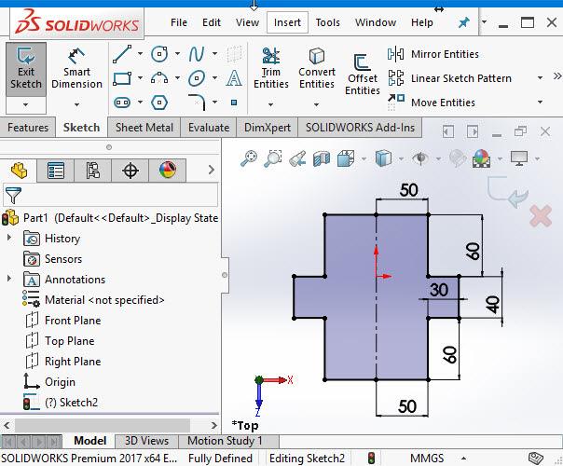The width and height of the screenshot is (563, 466).
Task: Cancel sketch with red X corner icon
Action: [541, 216]
